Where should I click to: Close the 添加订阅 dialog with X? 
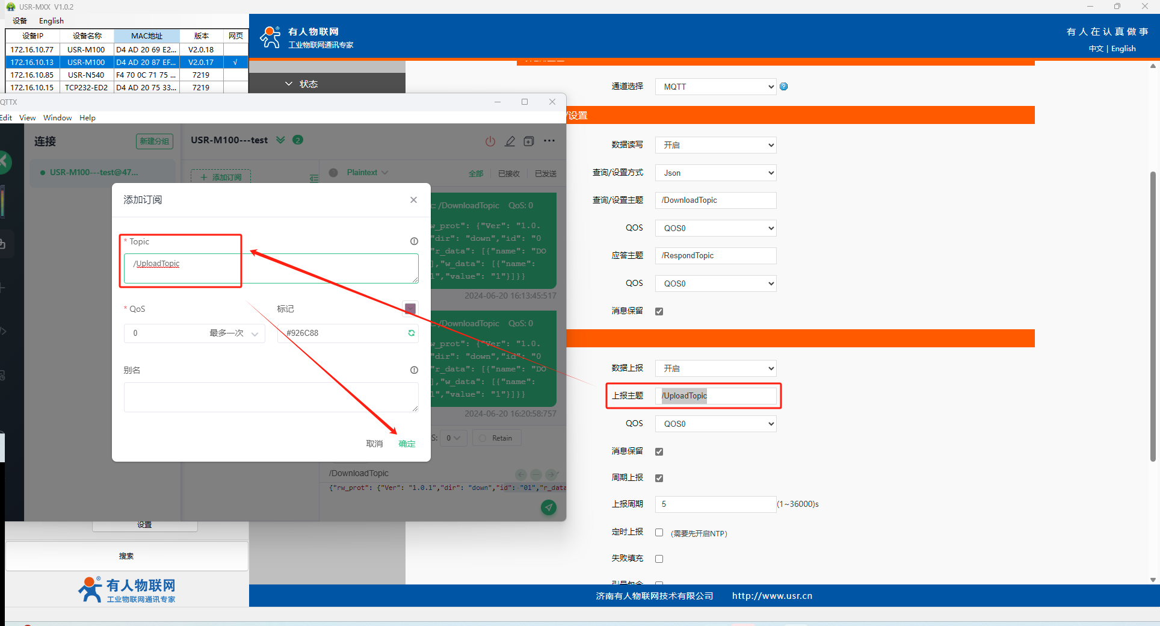click(x=413, y=200)
